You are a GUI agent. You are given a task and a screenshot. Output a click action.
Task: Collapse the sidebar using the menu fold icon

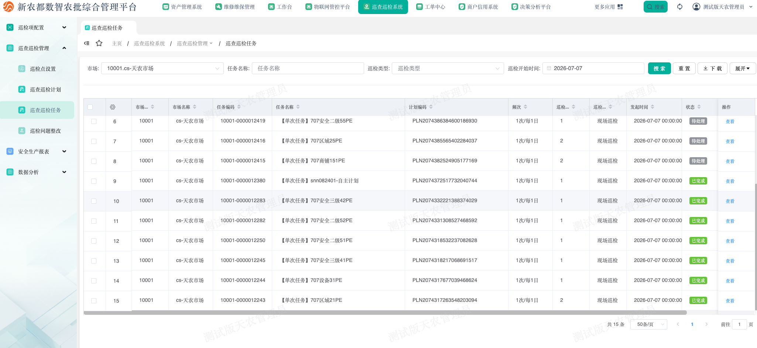86,43
